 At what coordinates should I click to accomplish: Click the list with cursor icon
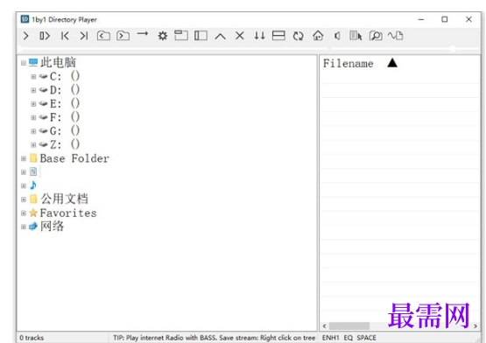tap(356, 36)
